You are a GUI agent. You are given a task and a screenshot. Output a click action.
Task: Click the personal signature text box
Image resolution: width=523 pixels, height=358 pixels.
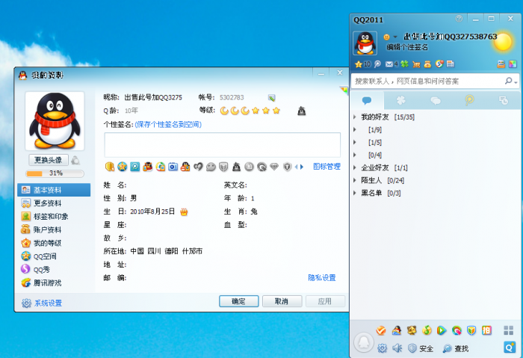coord(223,145)
